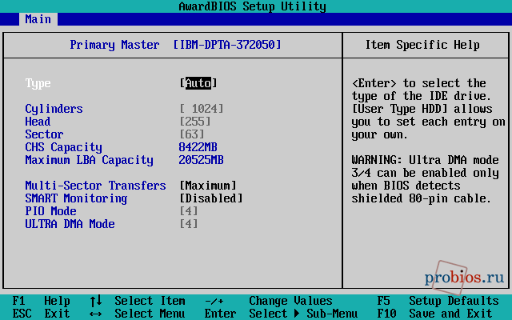Click the [IBM-DPTA-372050] drive name
The height and width of the screenshot is (320, 512).
[x=227, y=45]
